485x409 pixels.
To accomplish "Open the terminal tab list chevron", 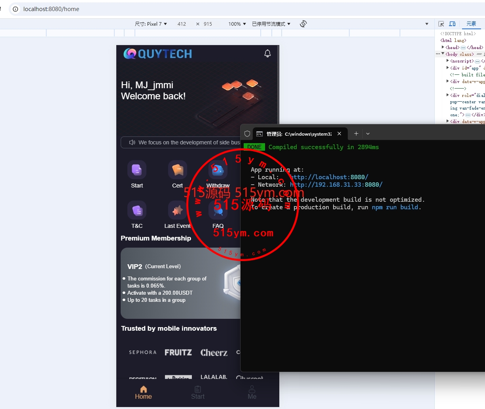I will pos(368,134).
